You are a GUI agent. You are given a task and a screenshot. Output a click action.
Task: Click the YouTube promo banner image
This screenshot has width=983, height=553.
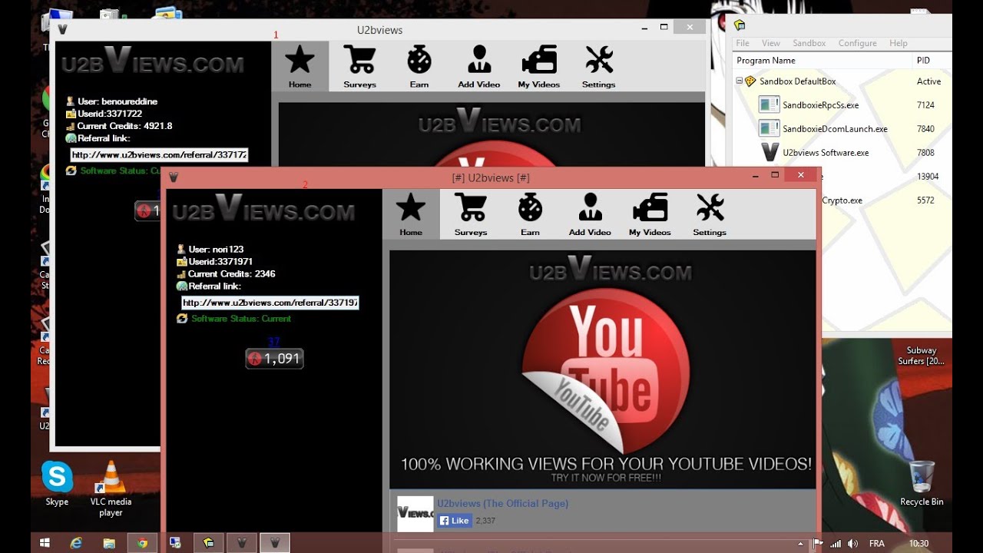point(603,369)
